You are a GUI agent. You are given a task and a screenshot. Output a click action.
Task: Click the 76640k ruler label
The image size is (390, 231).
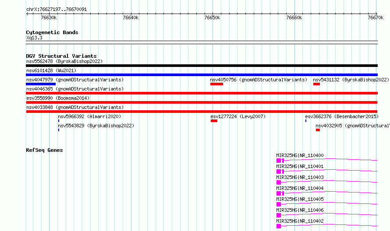[131, 17]
